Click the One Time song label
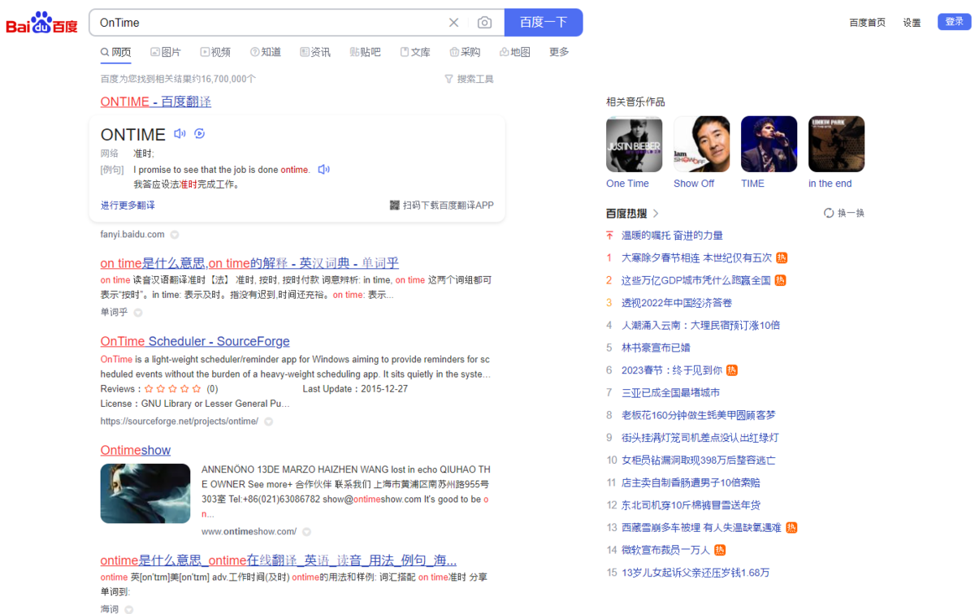Viewport: 975px width, 614px height. click(x=627, y=184)
